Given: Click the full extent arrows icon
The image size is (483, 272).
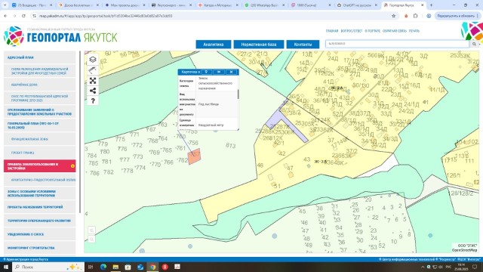Looking at the screenshot, I should pyautogui.click(x=93, y=81).
